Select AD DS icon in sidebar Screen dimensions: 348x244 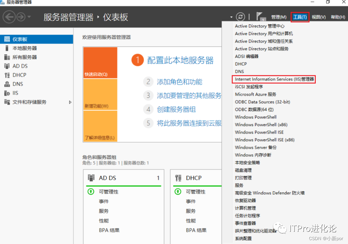pyautogui.click(x=7, y=66)
